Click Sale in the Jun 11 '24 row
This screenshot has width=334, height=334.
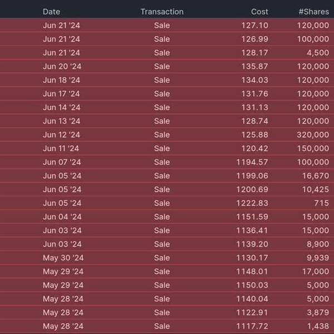(x=162, y=149)
